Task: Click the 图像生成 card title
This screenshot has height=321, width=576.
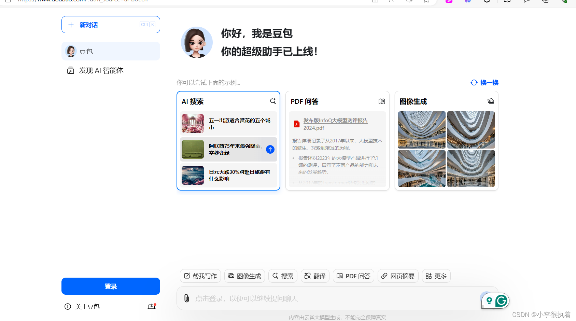Action: 413,101
